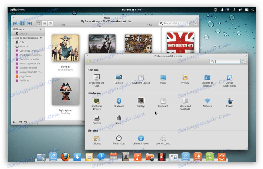
Task: Click the Buscar música search field
Action: pos(173,23)
